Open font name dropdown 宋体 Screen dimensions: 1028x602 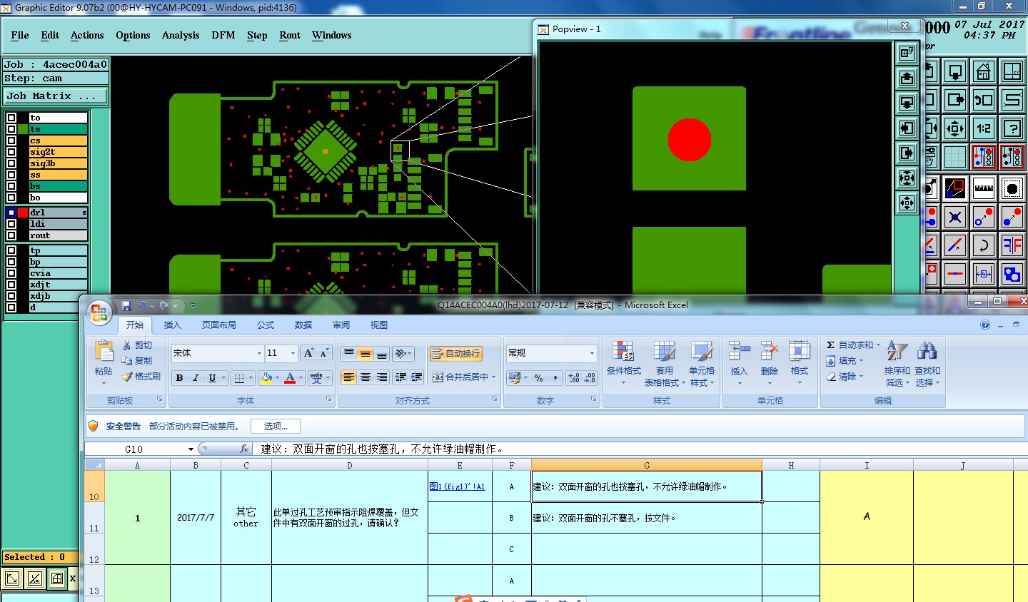coord(259,353)
